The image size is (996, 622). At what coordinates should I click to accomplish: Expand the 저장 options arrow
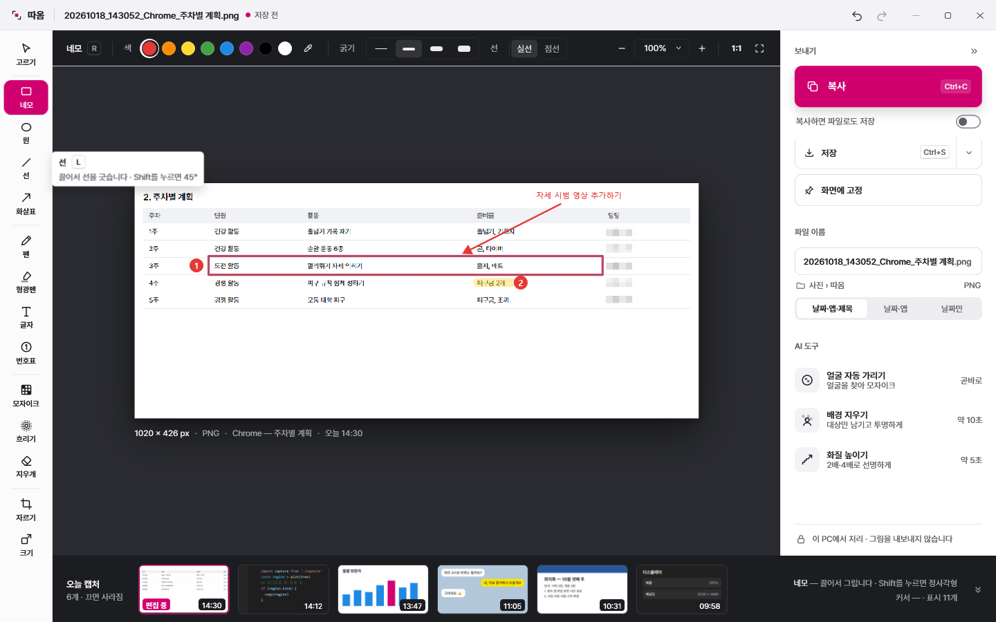pos(969,153)
